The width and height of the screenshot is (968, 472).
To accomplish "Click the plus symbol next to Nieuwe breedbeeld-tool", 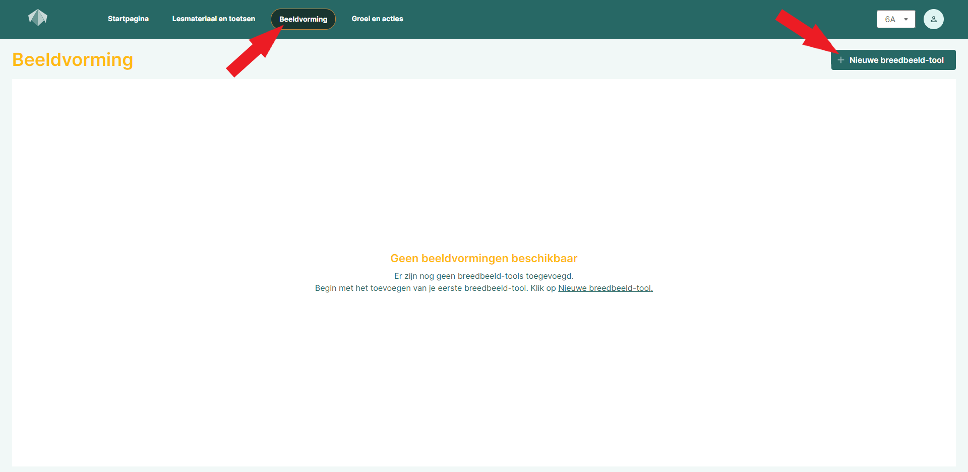I will (841, 60).
